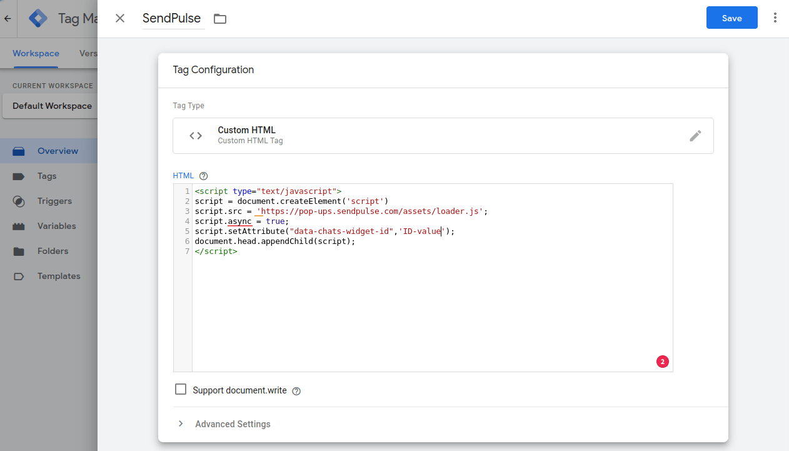Switch to the Workspace tab
789x451 pixels.
click(x=36, y=54)
